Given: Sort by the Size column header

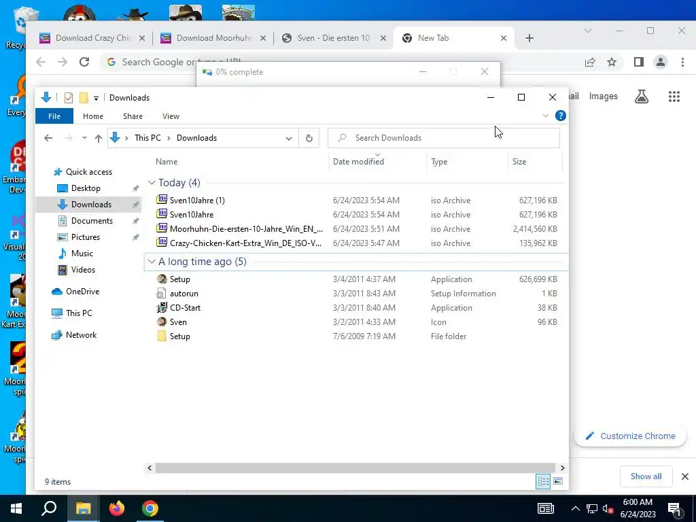Looking at the screenshot, I should coord(519,162).
